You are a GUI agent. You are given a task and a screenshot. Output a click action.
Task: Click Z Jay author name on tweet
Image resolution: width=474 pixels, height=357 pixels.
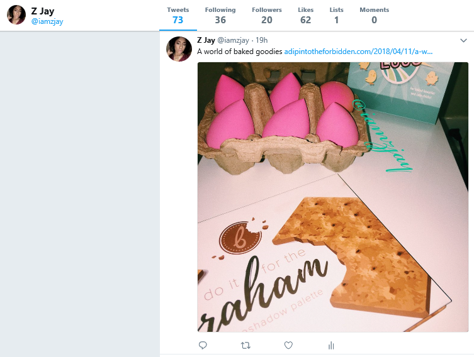coord(206,40)
